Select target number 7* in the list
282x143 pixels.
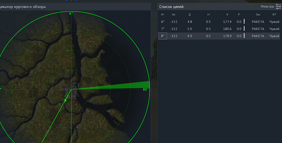tap(163, 29)
